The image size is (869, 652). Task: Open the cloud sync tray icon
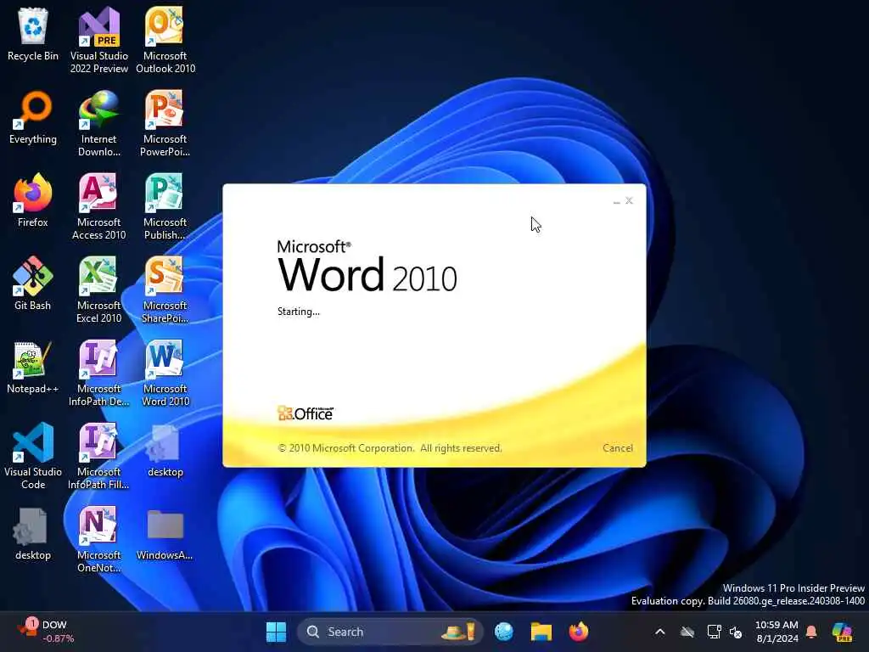pyautogui.click(x=687, y=632)
